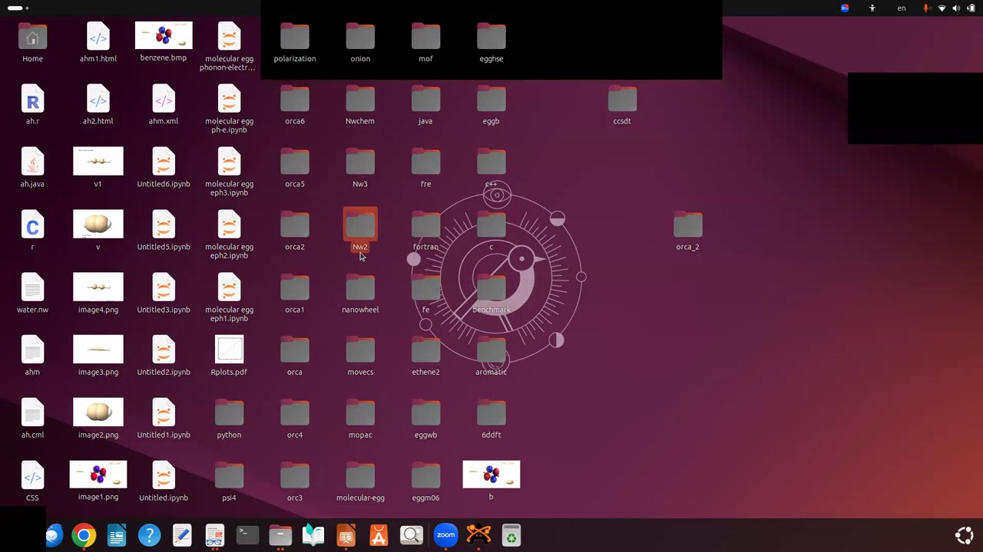
Task: Select the benzene.bmp image thumbnail
Action: click(164, 36)
